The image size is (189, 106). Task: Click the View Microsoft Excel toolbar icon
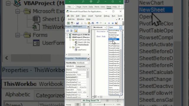click(68, 23)
